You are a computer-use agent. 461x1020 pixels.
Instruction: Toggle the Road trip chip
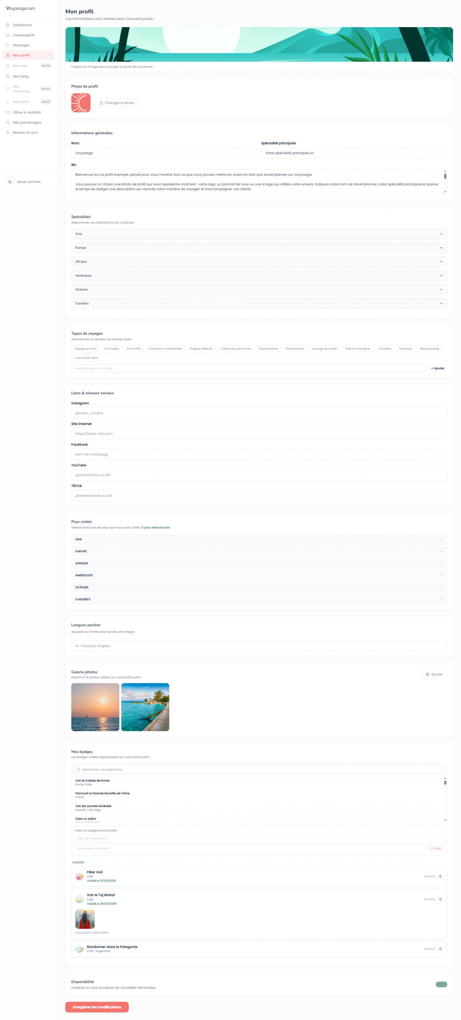(406, 349)
